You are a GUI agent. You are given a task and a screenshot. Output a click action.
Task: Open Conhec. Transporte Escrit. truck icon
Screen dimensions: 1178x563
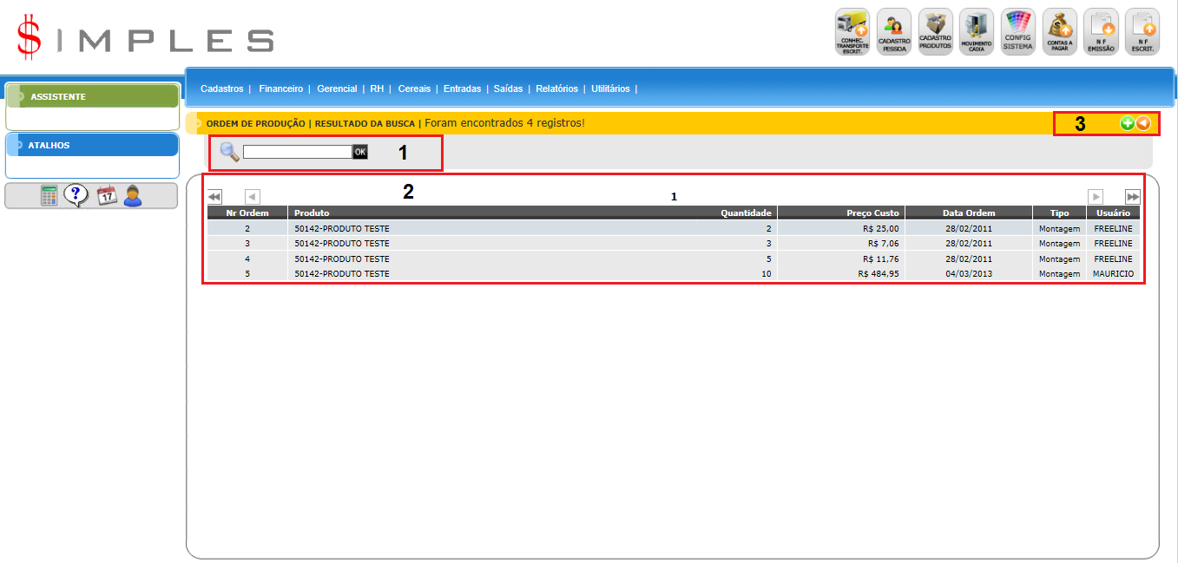coord(852,32)
